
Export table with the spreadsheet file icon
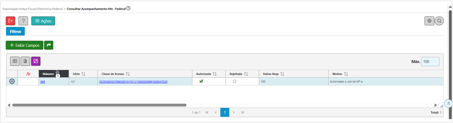[25, 61]
